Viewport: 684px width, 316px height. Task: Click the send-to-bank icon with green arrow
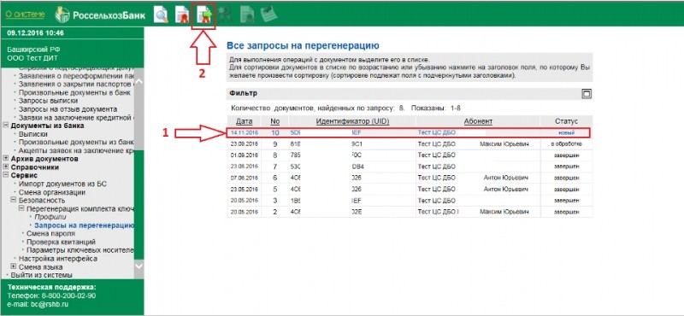(x=203, y=15)
